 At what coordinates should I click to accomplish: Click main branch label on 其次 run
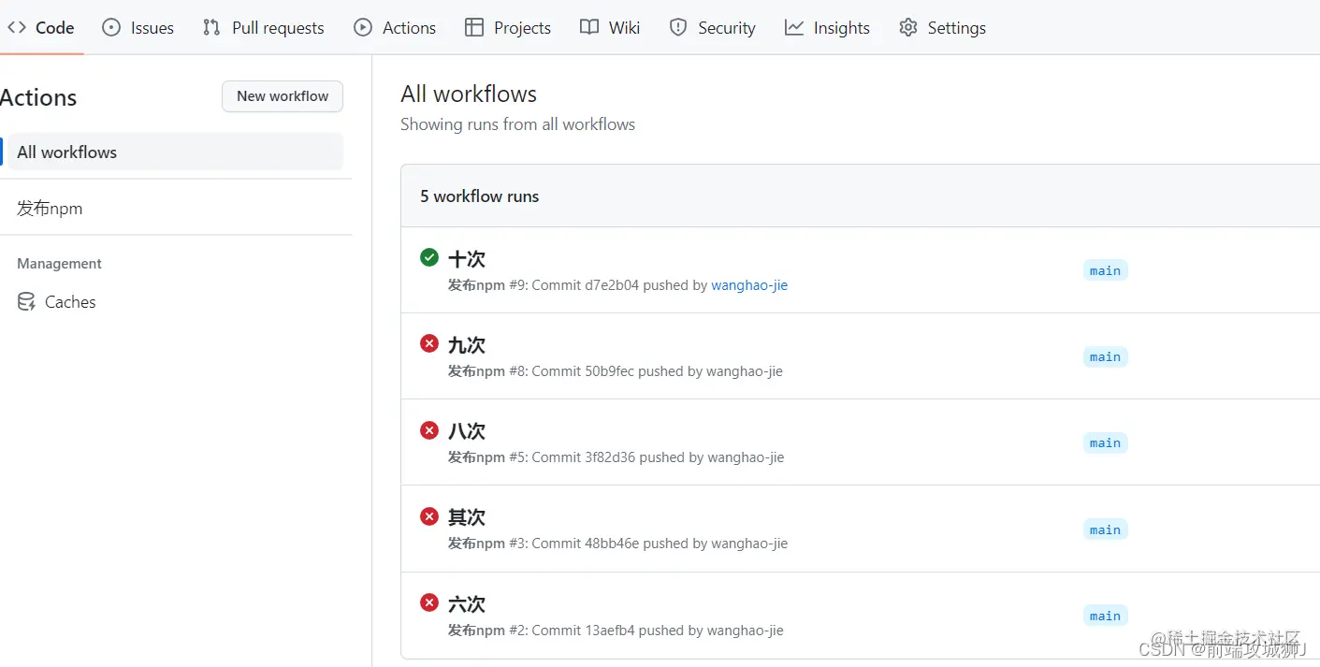click(1105, 529)
